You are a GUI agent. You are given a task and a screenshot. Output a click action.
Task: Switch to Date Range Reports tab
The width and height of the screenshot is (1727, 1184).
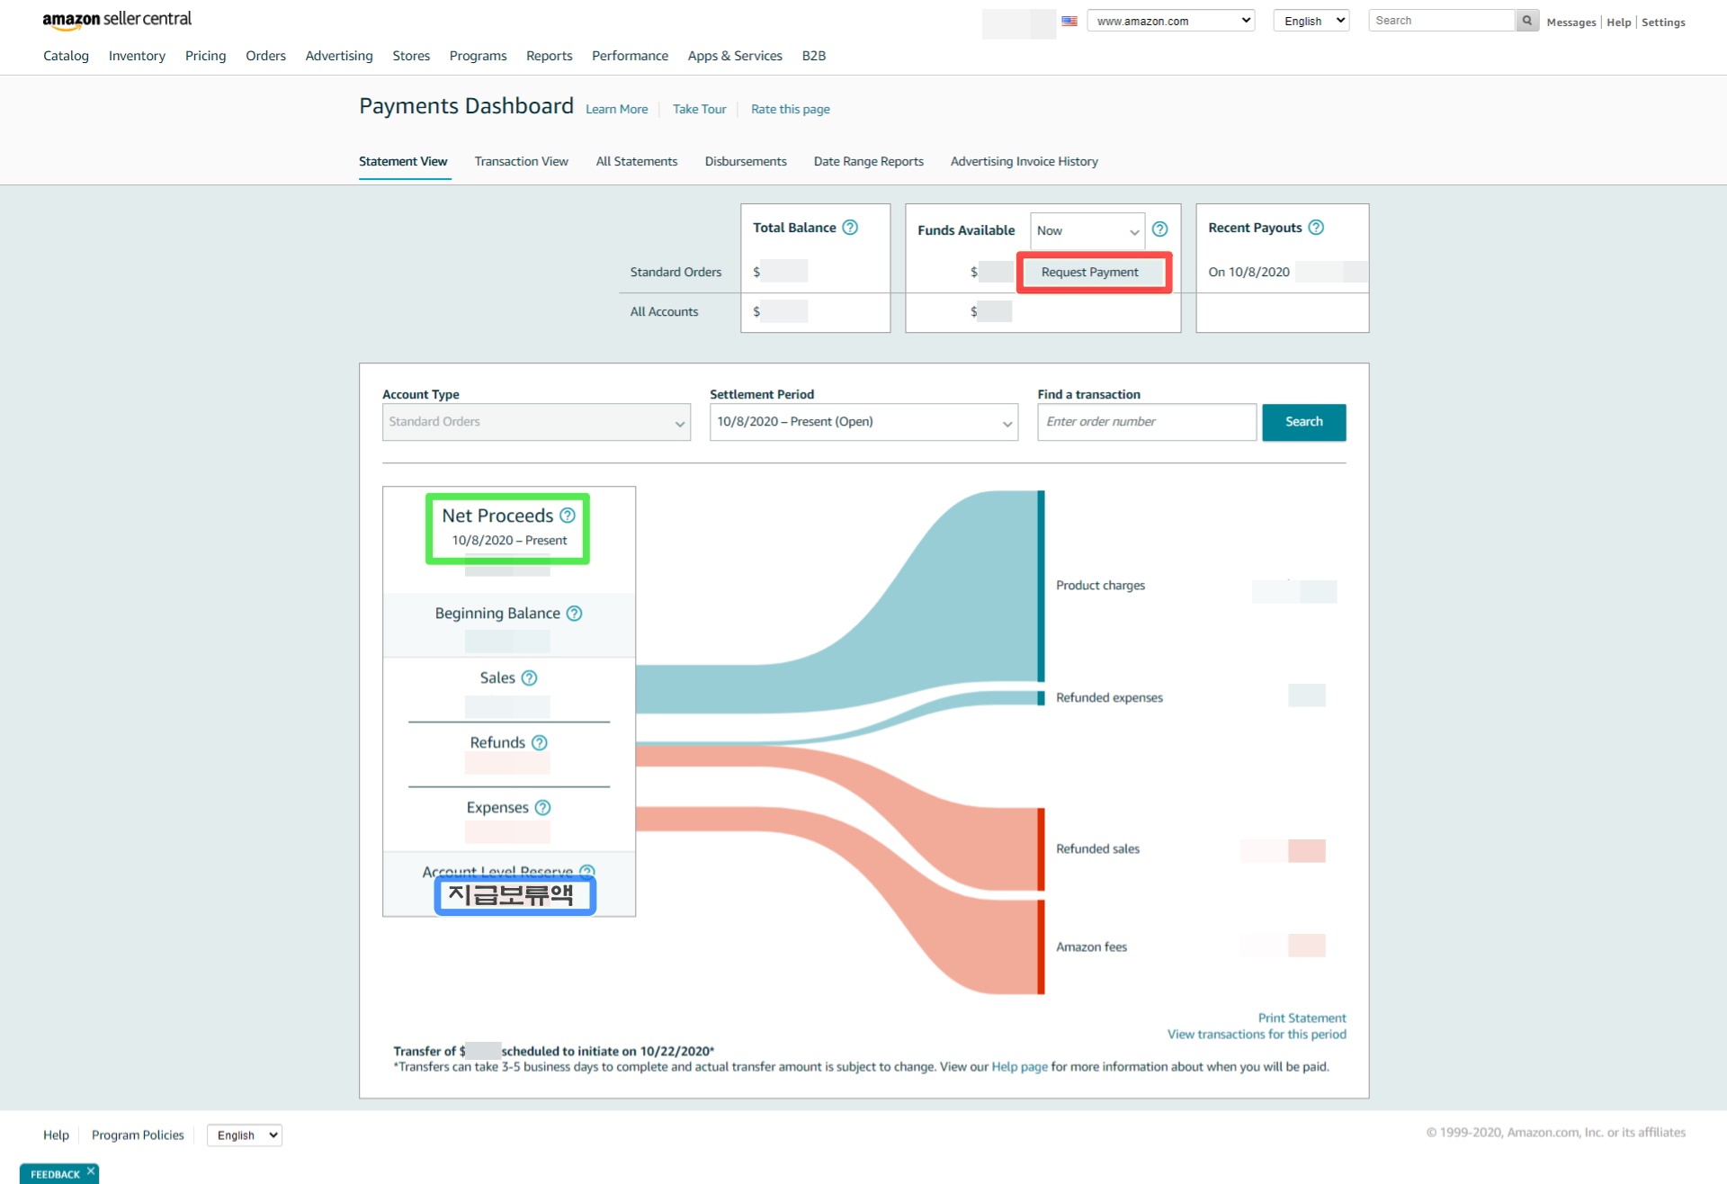click(868, 162)
